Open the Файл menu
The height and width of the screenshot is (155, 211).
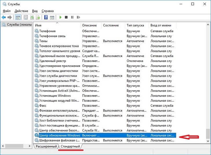[7, 11]
